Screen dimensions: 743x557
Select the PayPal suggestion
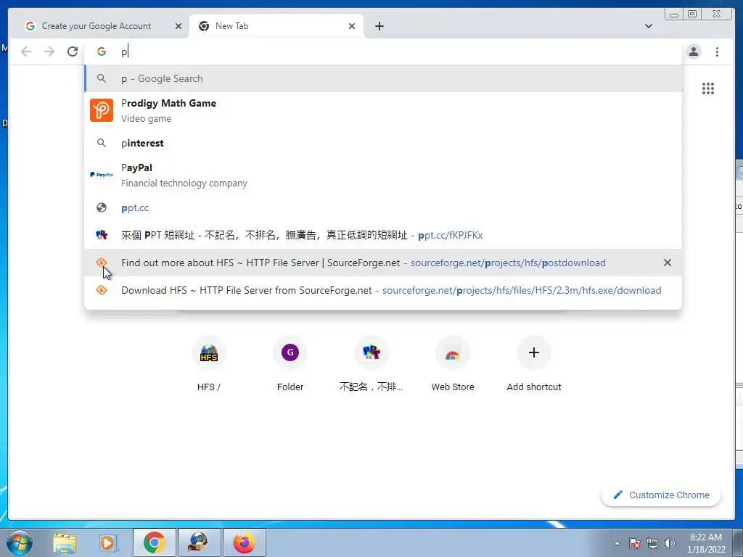tap(383, 175)
